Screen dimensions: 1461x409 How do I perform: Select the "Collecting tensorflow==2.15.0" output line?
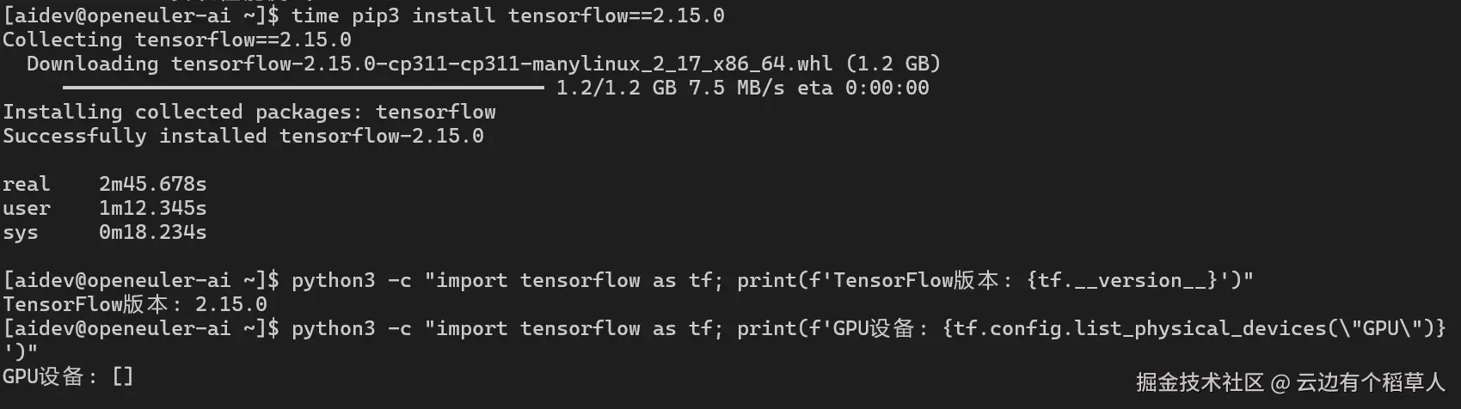177,40
